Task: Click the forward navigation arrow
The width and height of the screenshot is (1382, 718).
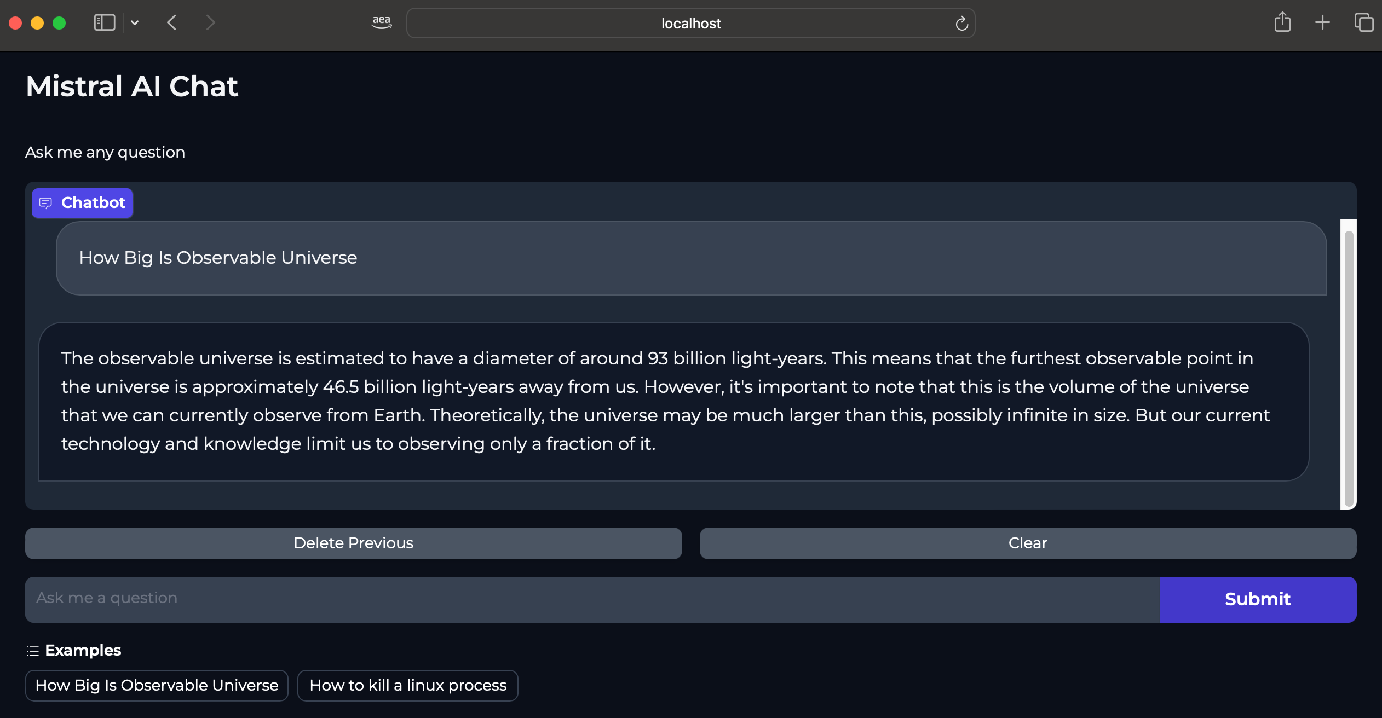Action: [x=210, y=22]
